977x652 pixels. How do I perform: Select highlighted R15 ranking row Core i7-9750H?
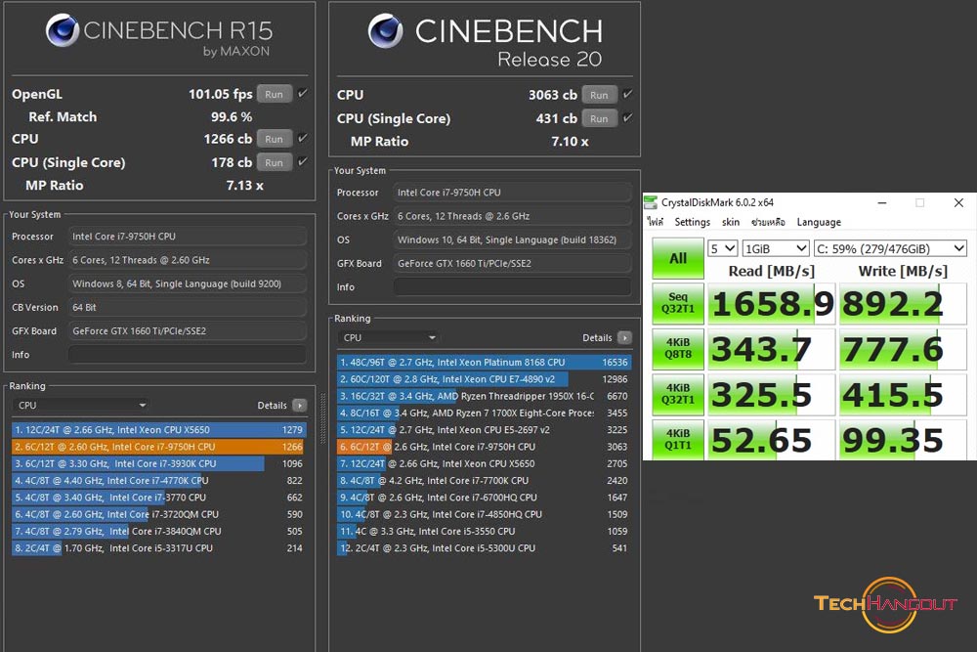159,447
